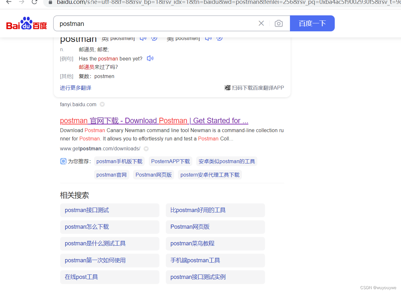
Task: Open related search postman接口测试
Action: pos(110,210)
